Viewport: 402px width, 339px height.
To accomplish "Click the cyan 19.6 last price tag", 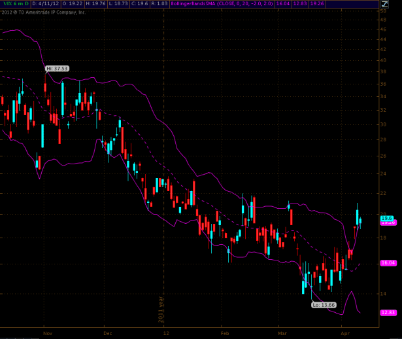I will click(387, 218).
